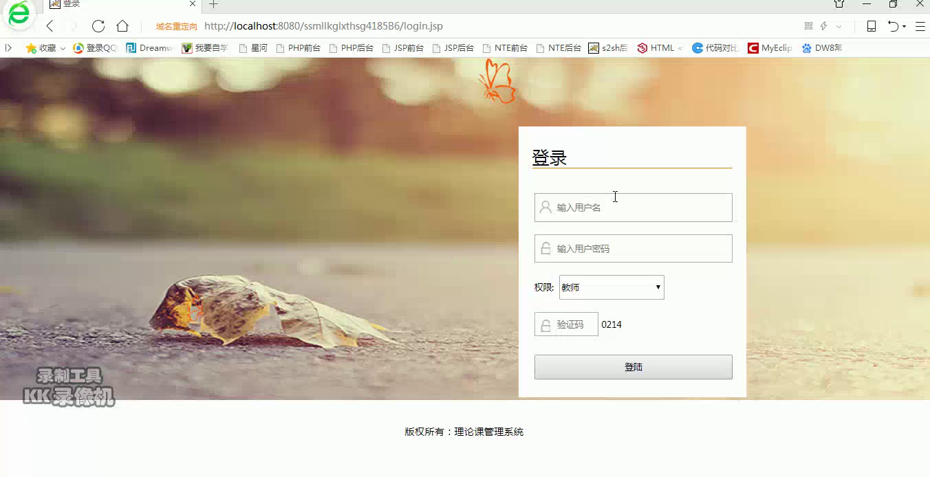
Task: Click the 登陆 login button
Action: (633, 367)
